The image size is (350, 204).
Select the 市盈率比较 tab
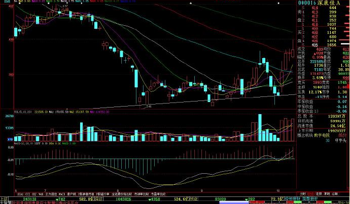[x=158, y=194]
